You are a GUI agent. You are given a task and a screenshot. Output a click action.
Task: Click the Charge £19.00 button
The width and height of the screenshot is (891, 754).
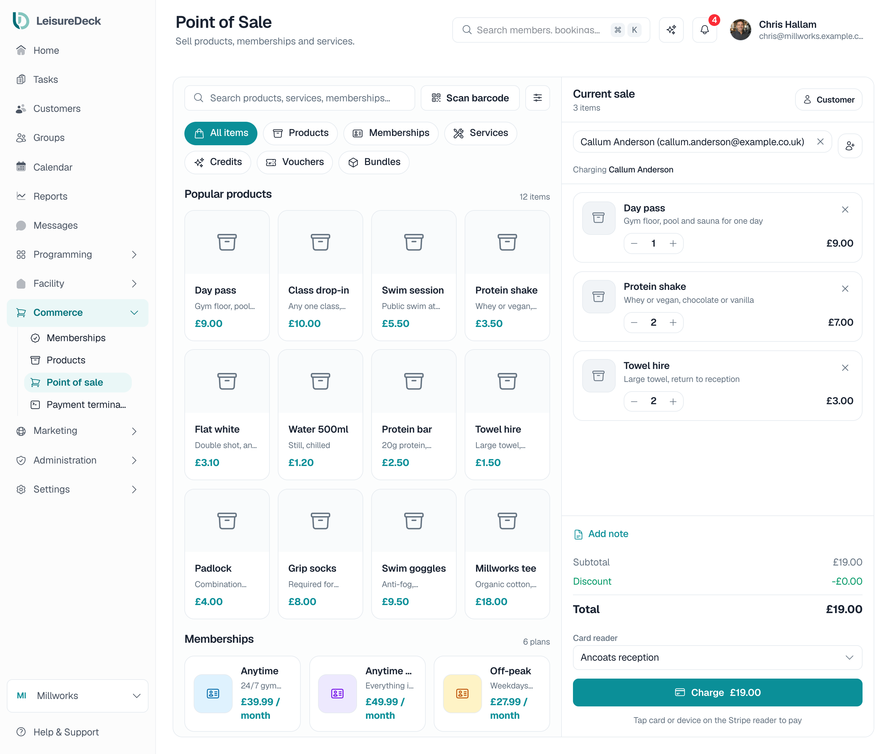(717, 693)
